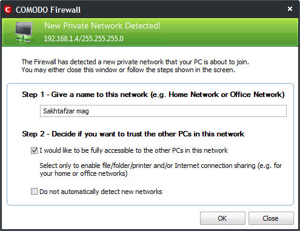
Task: Click the network computer monitor icon
Action: [x=24, y=32]
